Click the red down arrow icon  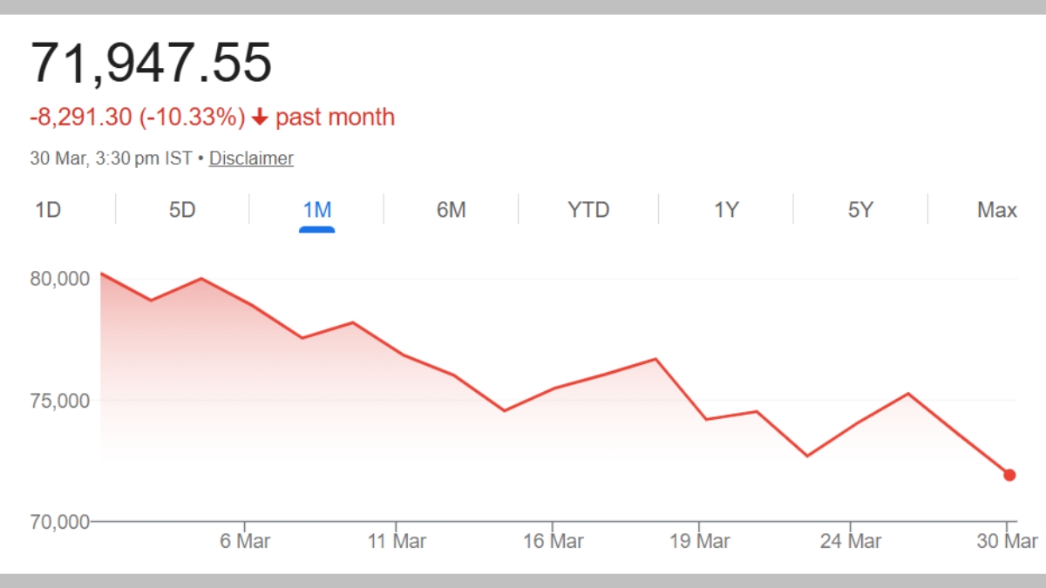(260, 118)
